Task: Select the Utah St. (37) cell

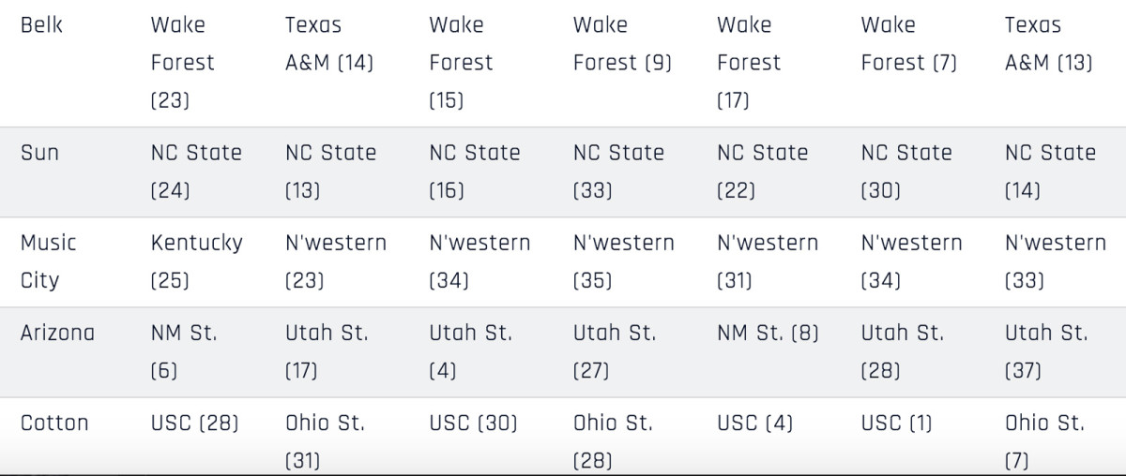Action: (1046, 351)
